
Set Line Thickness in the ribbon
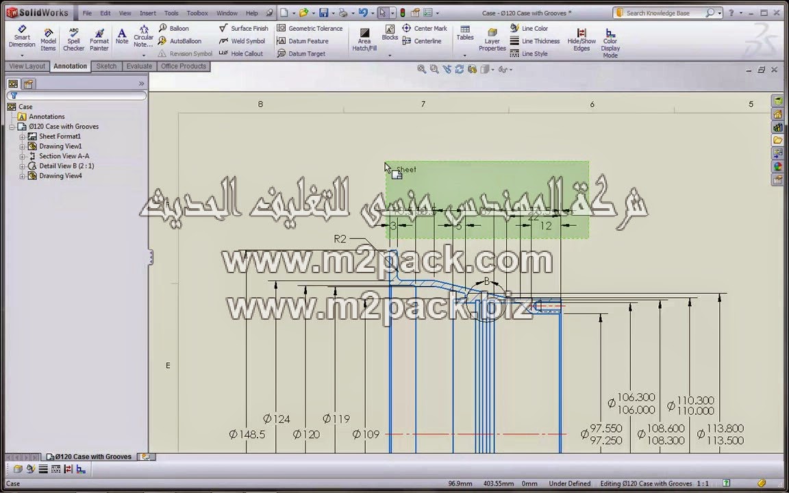535,41
